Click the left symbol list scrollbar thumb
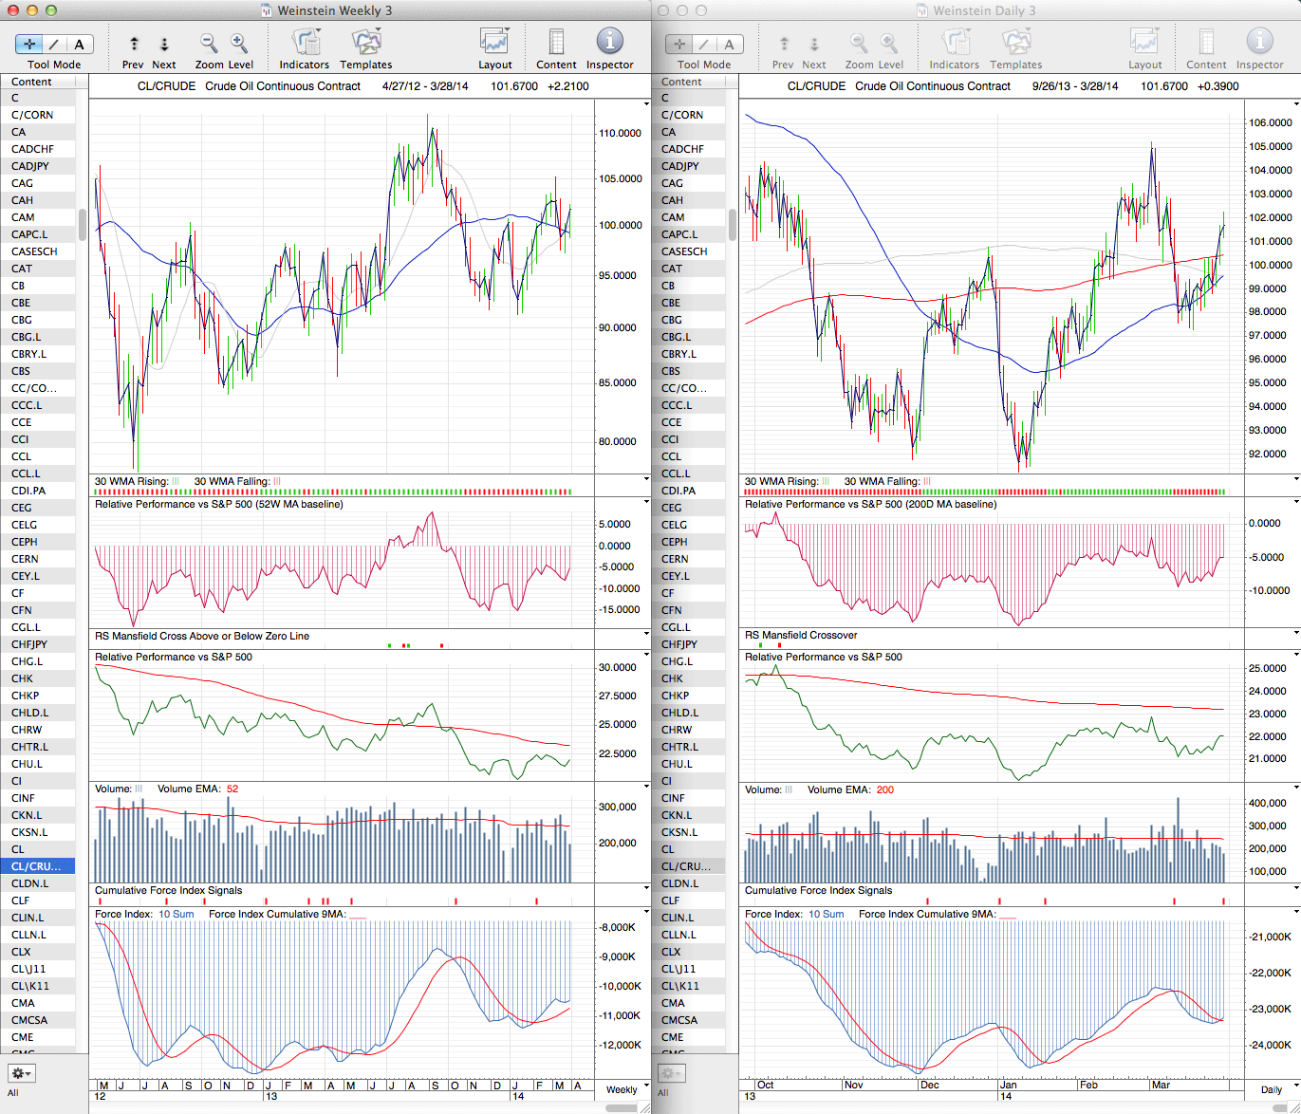The width and height of the screenshot is (1301, 1114). point(83,224)
